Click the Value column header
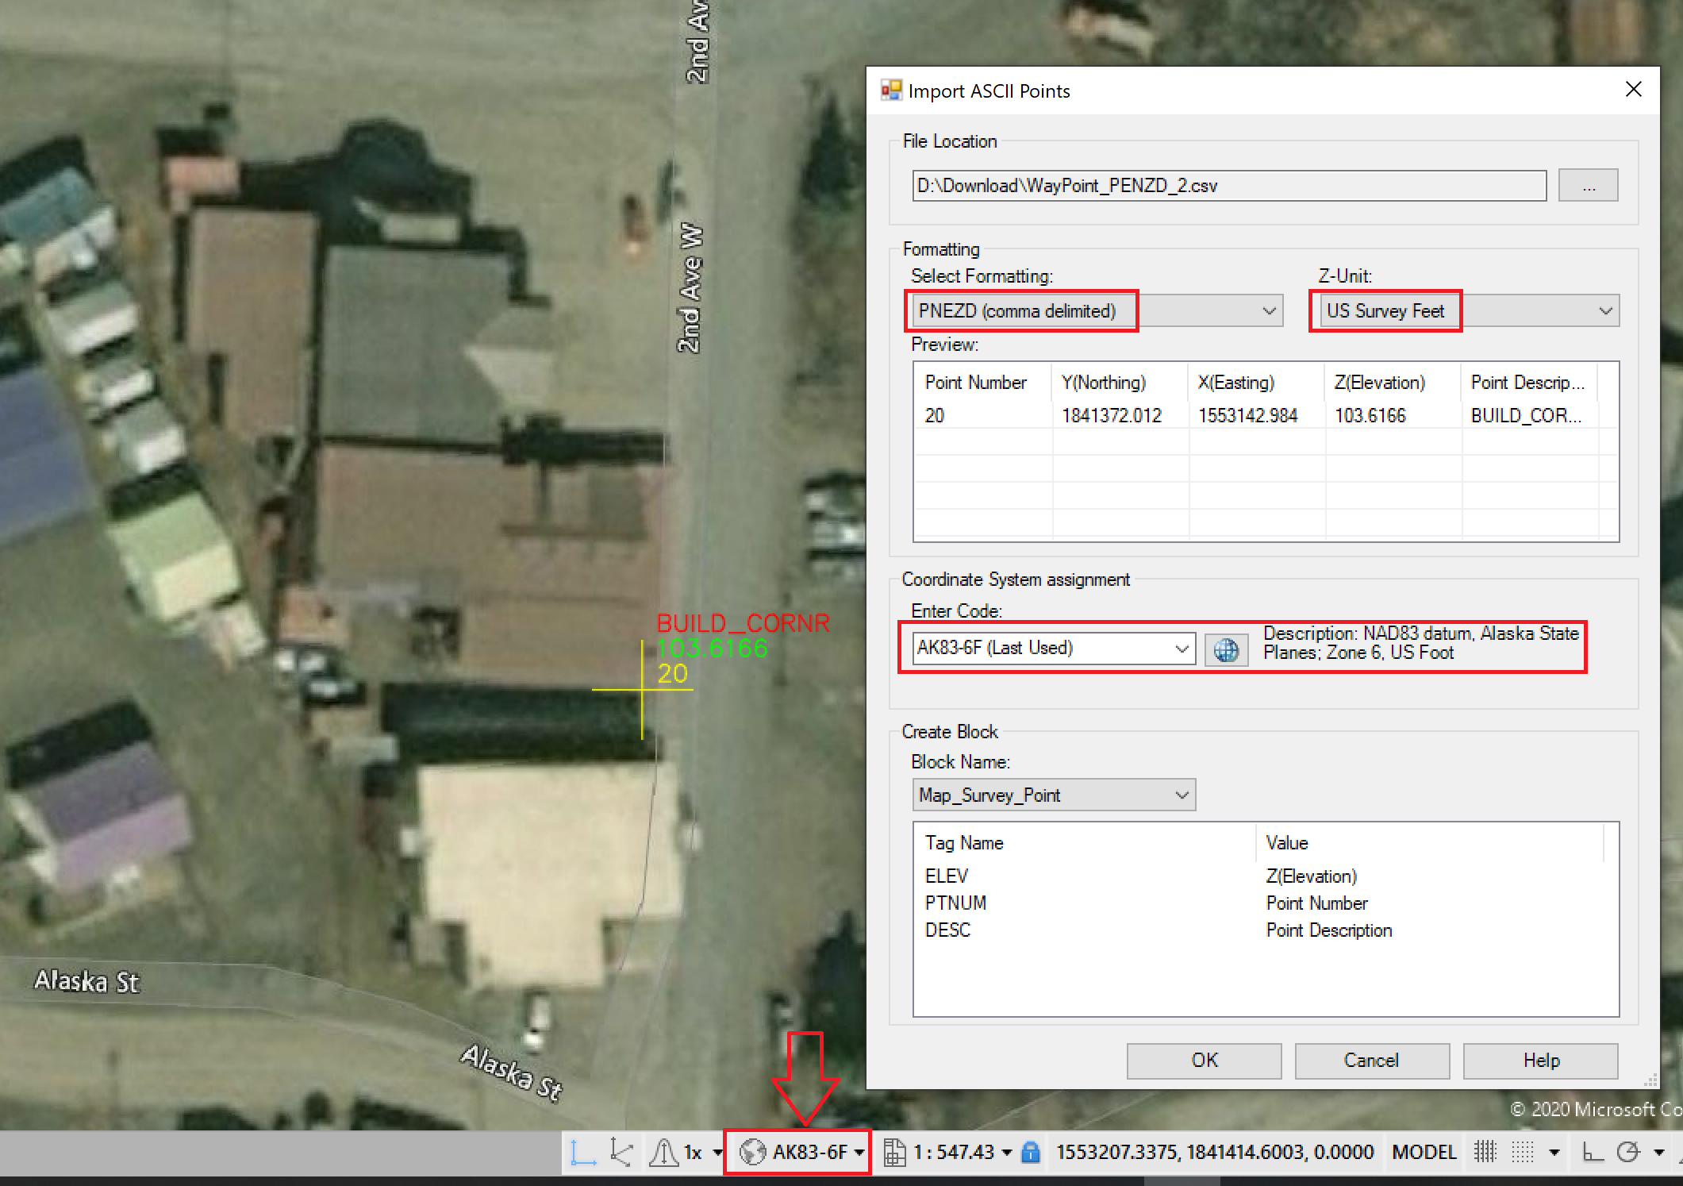 (x=1429, y=843)
